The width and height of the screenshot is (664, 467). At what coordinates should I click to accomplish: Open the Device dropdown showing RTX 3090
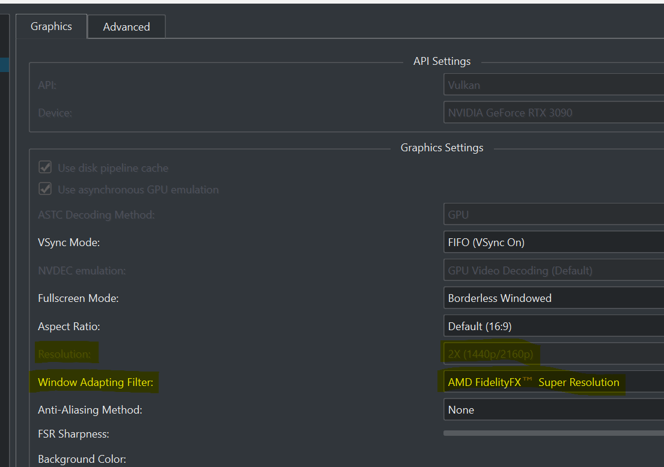pyautogui.click(x=553, y=113)
